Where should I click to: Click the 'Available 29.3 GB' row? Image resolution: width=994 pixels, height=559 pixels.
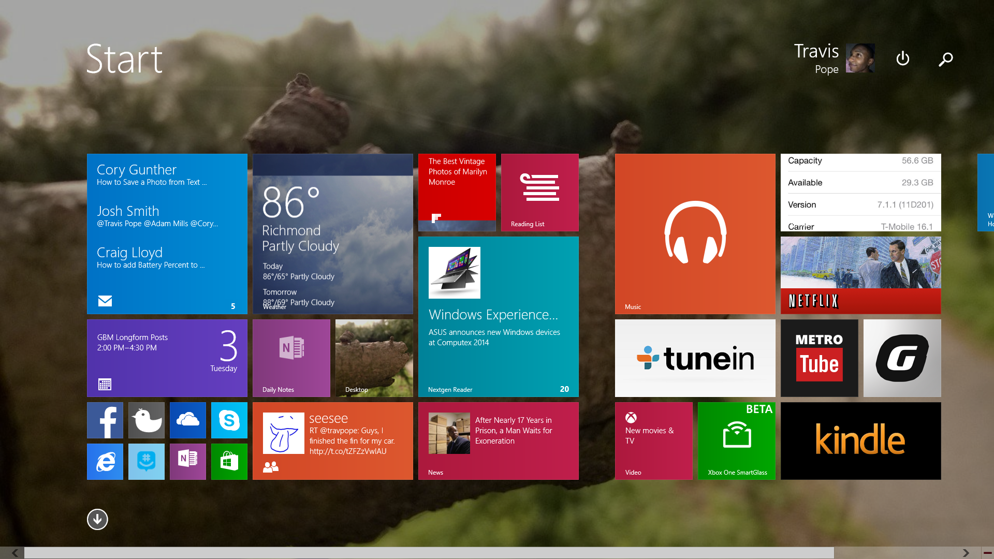861,183
